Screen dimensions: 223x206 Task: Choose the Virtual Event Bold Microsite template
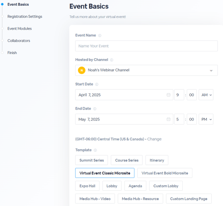pos(165,173)
